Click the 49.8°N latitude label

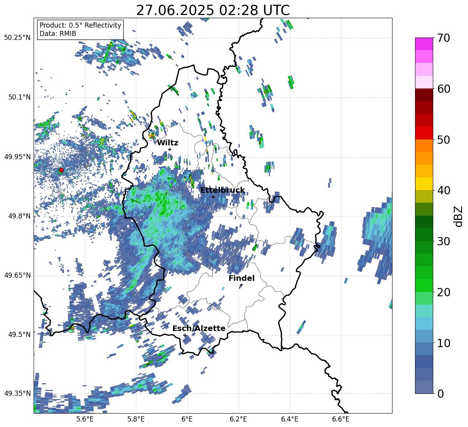19,216
